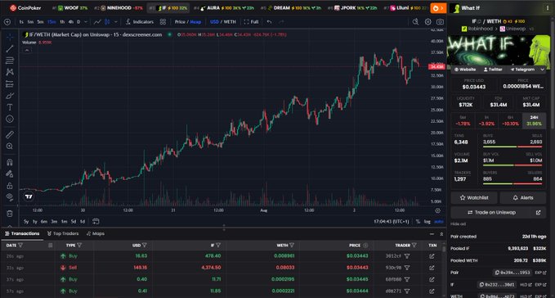555x298 pixels.
Task: Filter by trader 3012cf
Action: pos(407,255)
